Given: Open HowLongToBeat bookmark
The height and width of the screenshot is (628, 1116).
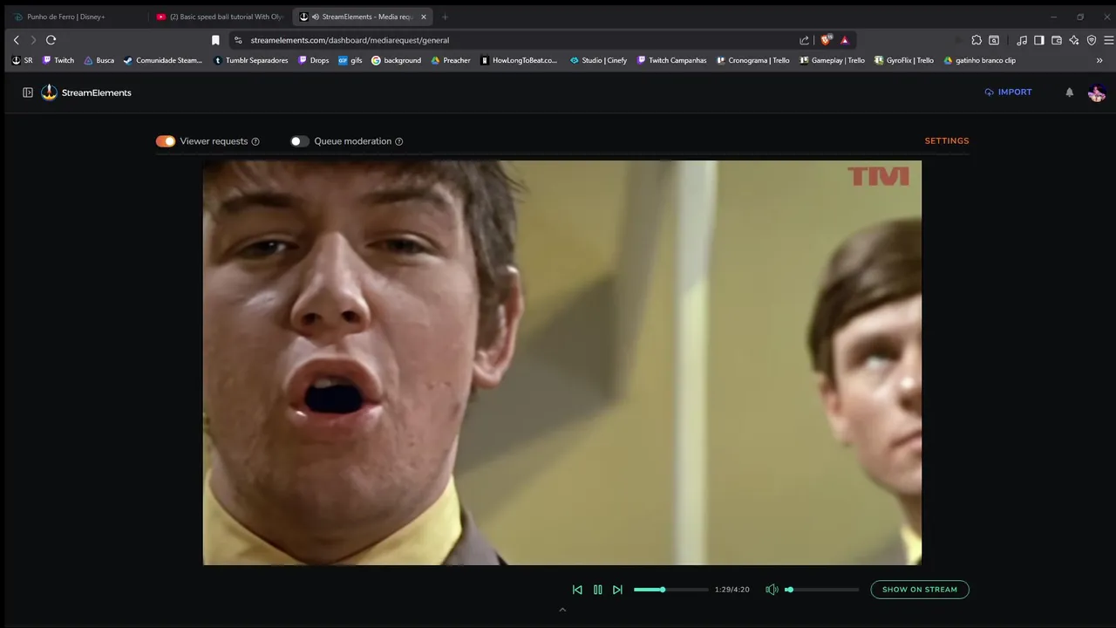Looking at the screenshot, I should point(520,61).
